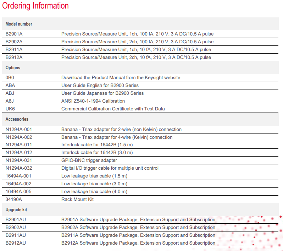Select accessory 34190A
283x251 pixels.
(14, 199)
